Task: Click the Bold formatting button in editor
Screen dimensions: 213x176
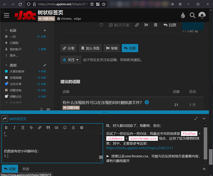Action: tap(6, 127)
